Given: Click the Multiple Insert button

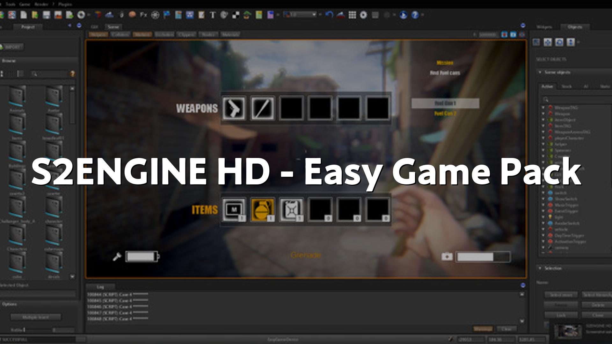Looking at the screenshot, I should point(36,317).
